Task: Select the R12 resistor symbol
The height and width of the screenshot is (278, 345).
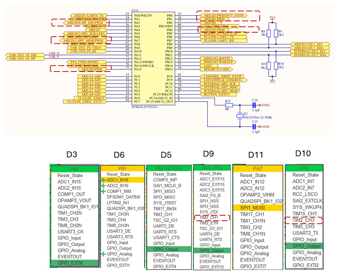Action: point(228,105)
